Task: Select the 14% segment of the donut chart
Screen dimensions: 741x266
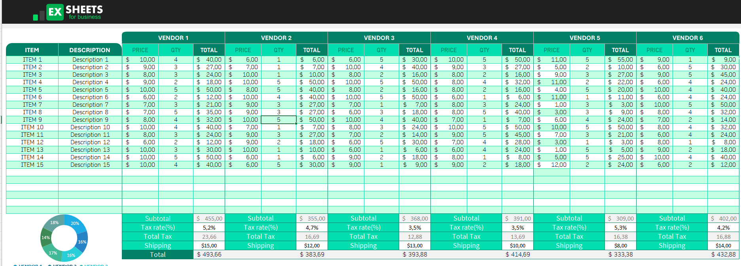Action: tap(46, 238)
